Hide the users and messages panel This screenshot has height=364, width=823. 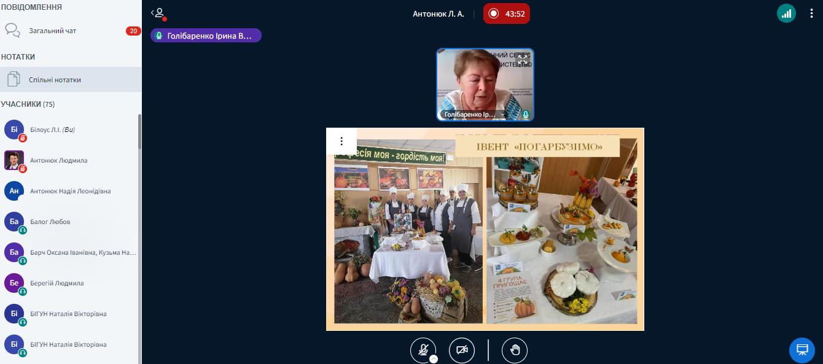159,14
